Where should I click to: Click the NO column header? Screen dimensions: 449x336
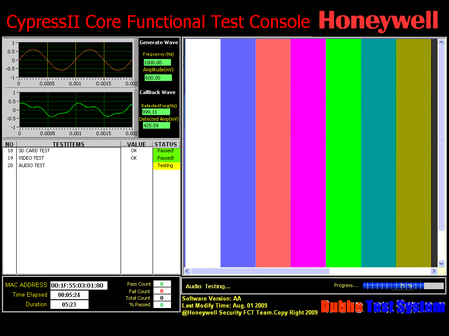(x=10, y=144)
